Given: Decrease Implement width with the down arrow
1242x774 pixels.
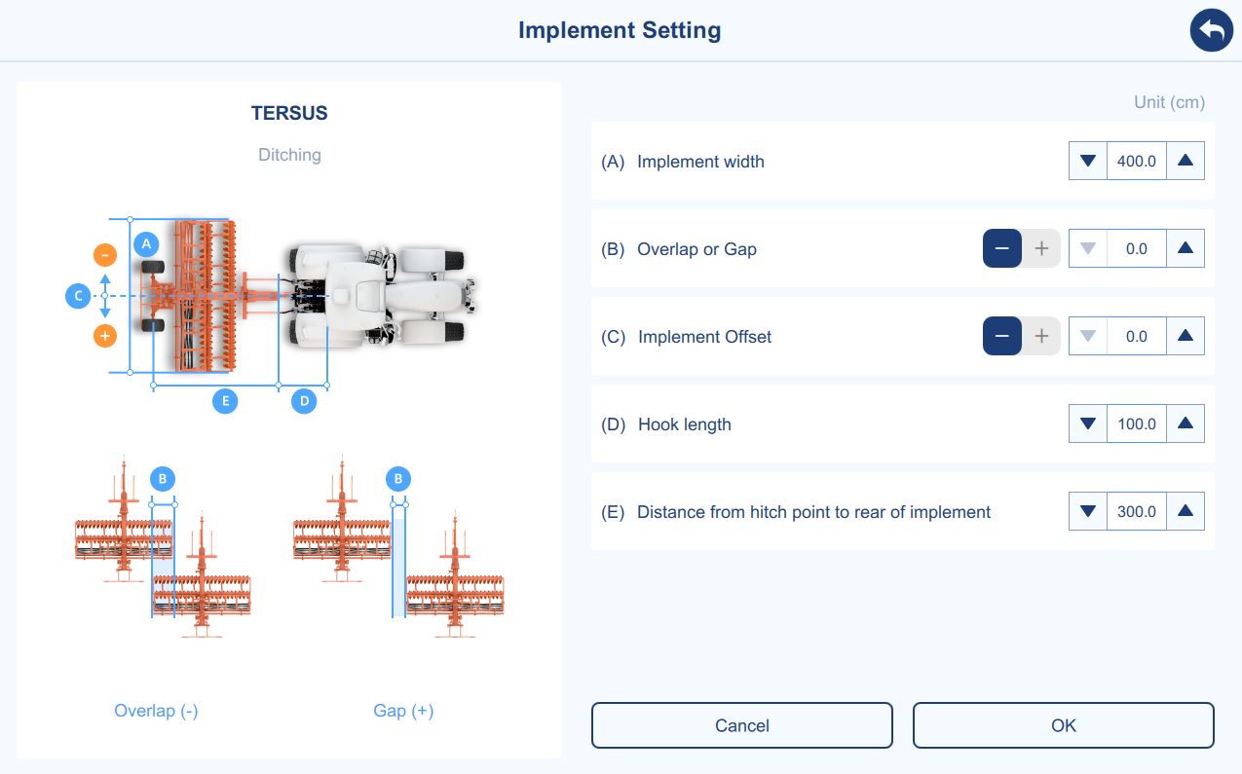Looking at the screenshot, I should [1088, 161].
